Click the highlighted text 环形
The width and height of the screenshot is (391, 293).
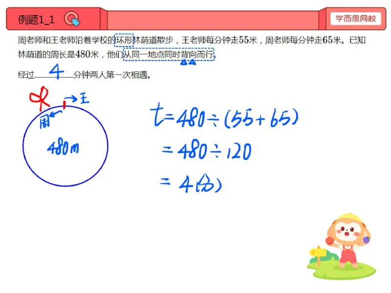[124, 40]
